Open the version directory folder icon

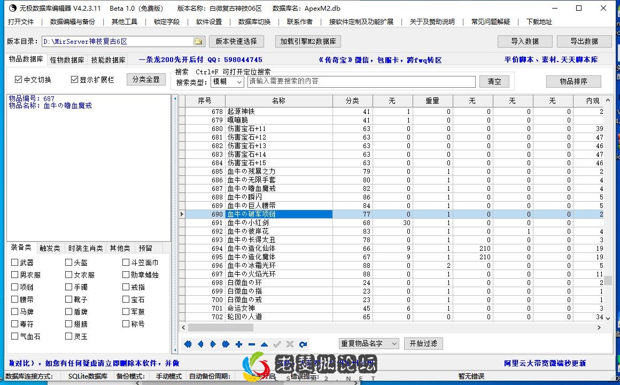pyautogui.click(x=197, y=41)
